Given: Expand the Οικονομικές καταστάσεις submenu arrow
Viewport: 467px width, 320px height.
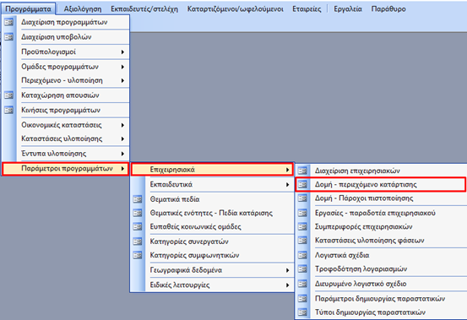Looking at the screenshot, I should pyautogui.click(x=122, y=125).
